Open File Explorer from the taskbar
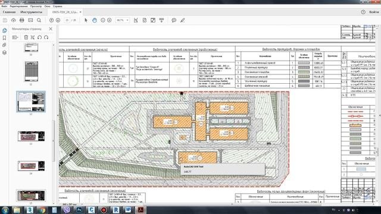The width and height of the screenshot is (381, 214). click(17, 210)
